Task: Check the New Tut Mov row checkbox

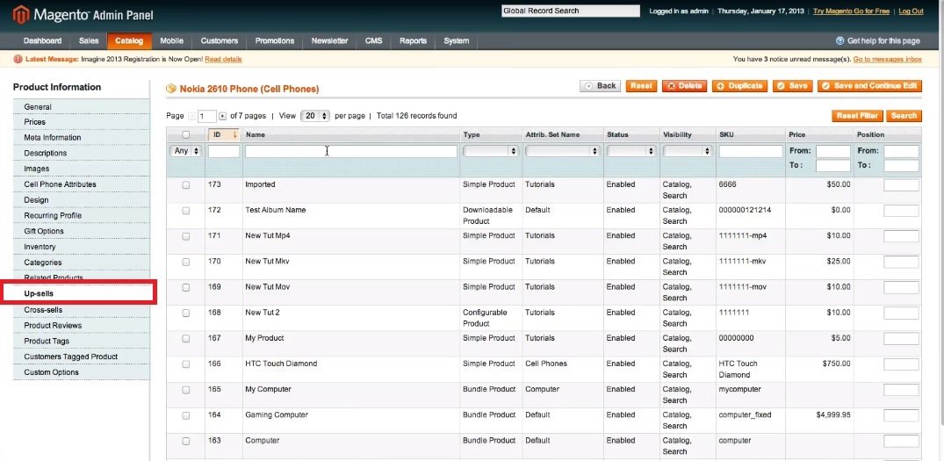Action: point(185,287)
